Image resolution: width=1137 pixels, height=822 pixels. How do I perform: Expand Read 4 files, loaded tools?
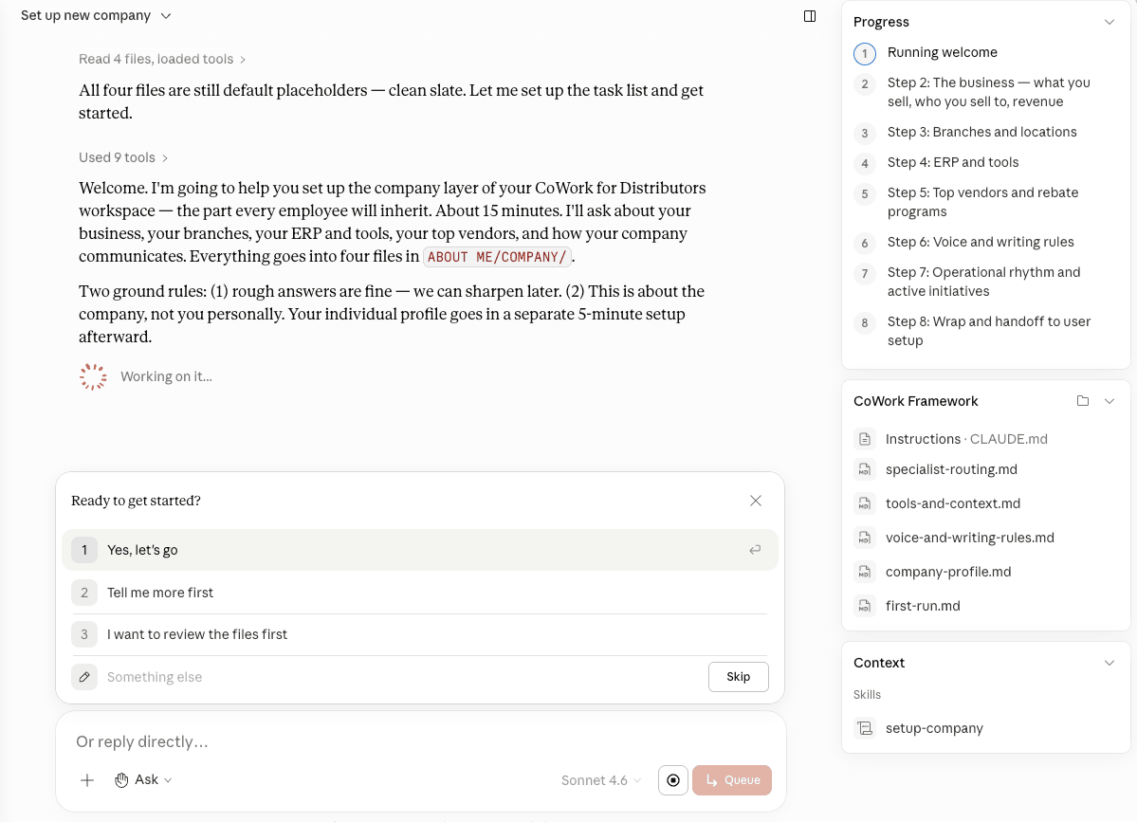coord(162,60)
